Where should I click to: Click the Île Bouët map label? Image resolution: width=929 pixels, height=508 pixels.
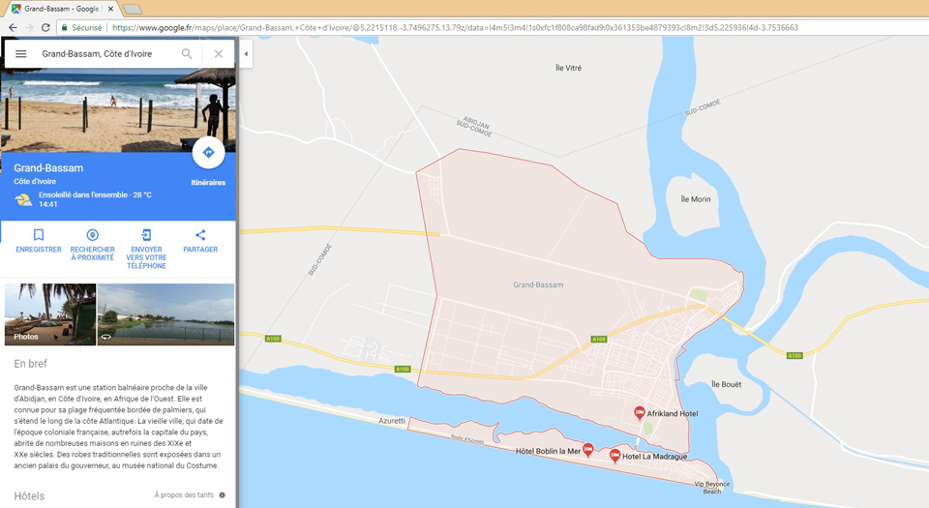(x=727, y=384)
